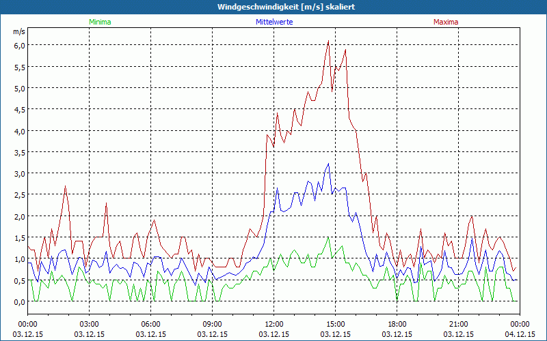Click the y-axis value '5,5'
The height and width of the screenshot is (341, 547).
pyautogui.click(x=20, y=67)
